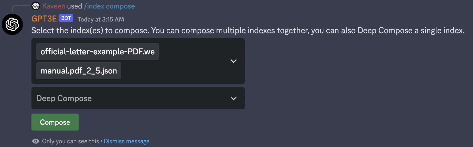This screenshot has width=473, height=147.
Task: Click Kaveen's small profile avatar
Action: [36, 6]
